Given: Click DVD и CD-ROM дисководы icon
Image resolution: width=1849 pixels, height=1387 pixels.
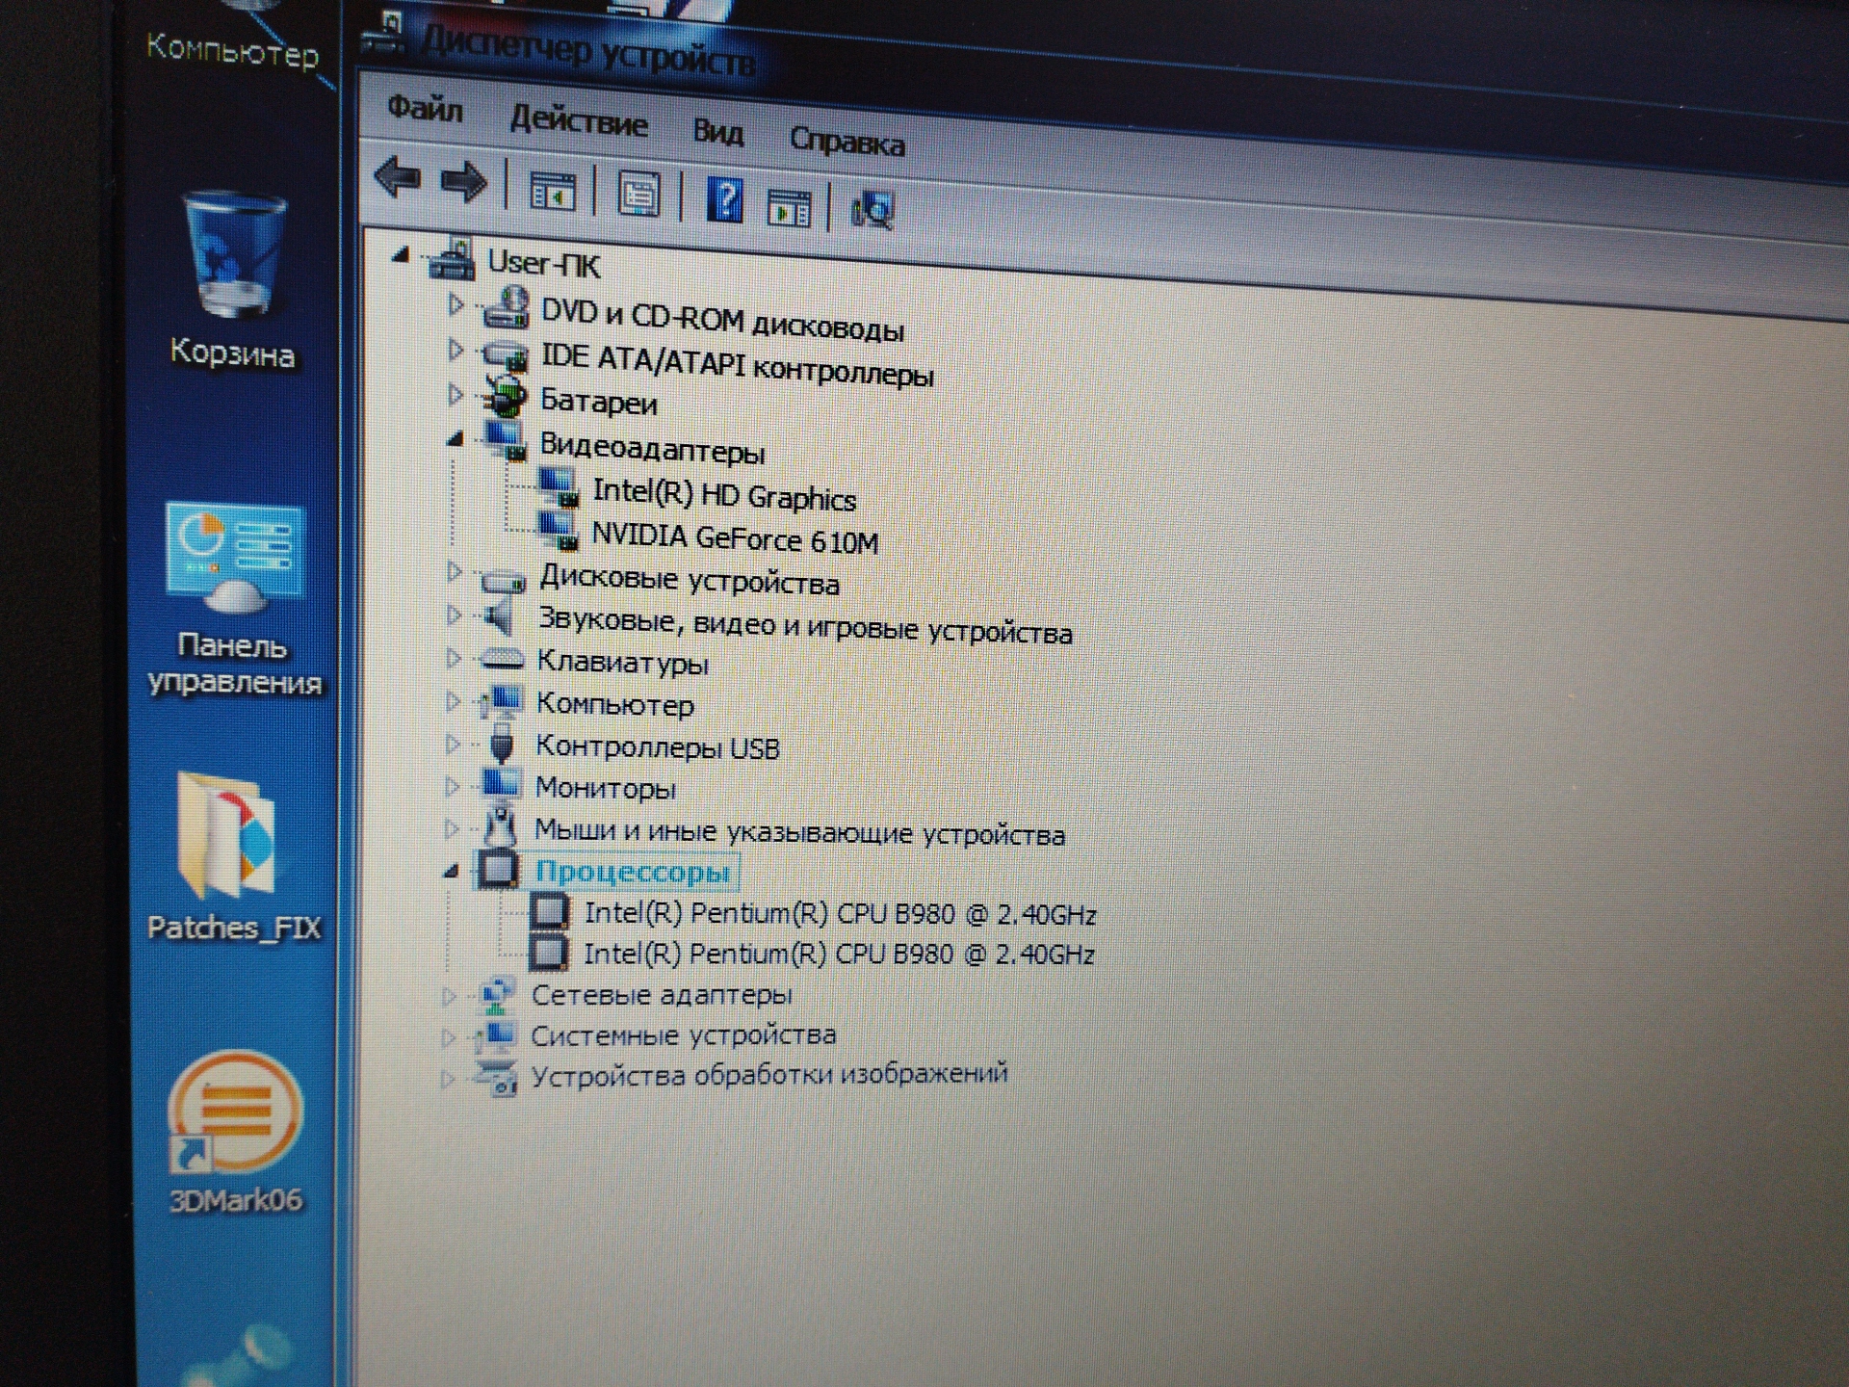Looking at the screenshot, I should [x=505, y=307].
